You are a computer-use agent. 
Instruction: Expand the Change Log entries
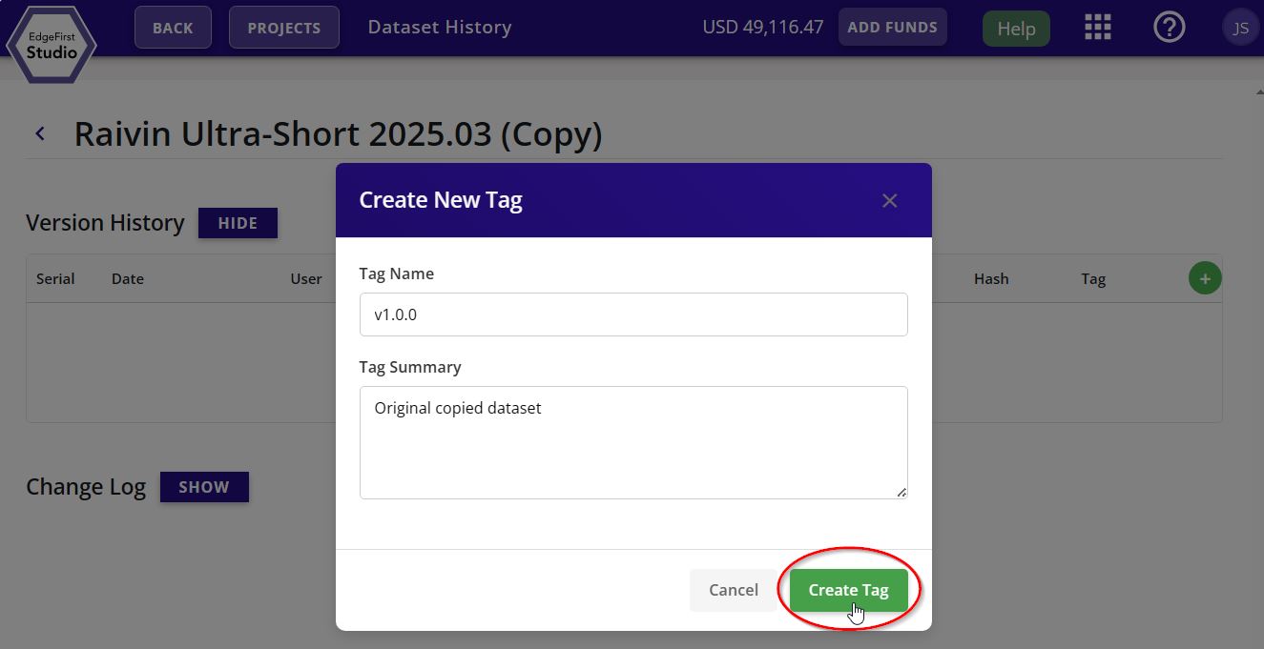click(x=203, y=487)
